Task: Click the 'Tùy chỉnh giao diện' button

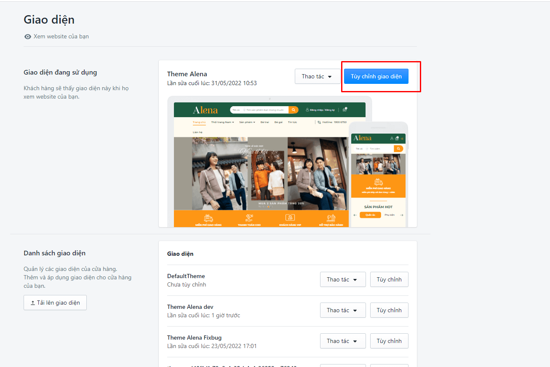Action: [376, 76]
